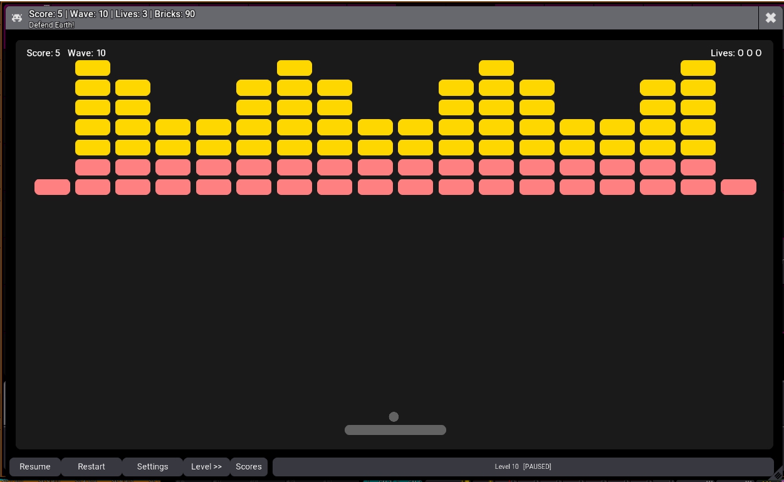Screen dimensions: 784x482
Task: Click the Wave: 10 label in the playfield
Action: point(86,53)
